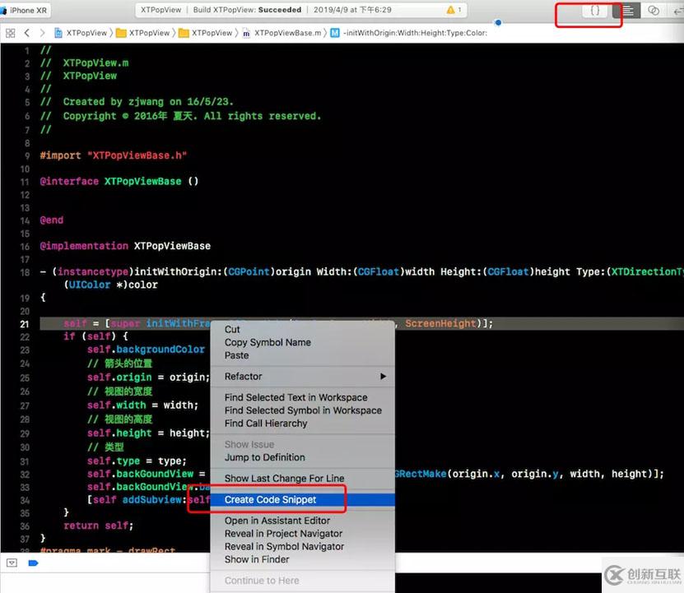Viewport: 684px width, 593px height.
Task: Click Find Call Hierarchy
Action: 266,424
